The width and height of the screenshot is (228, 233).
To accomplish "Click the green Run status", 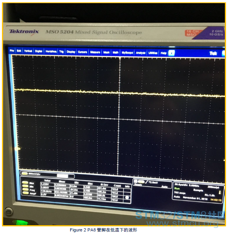I will (177, 188).
